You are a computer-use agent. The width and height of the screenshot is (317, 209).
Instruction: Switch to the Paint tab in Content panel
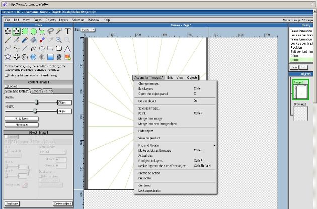coord(48,91)
